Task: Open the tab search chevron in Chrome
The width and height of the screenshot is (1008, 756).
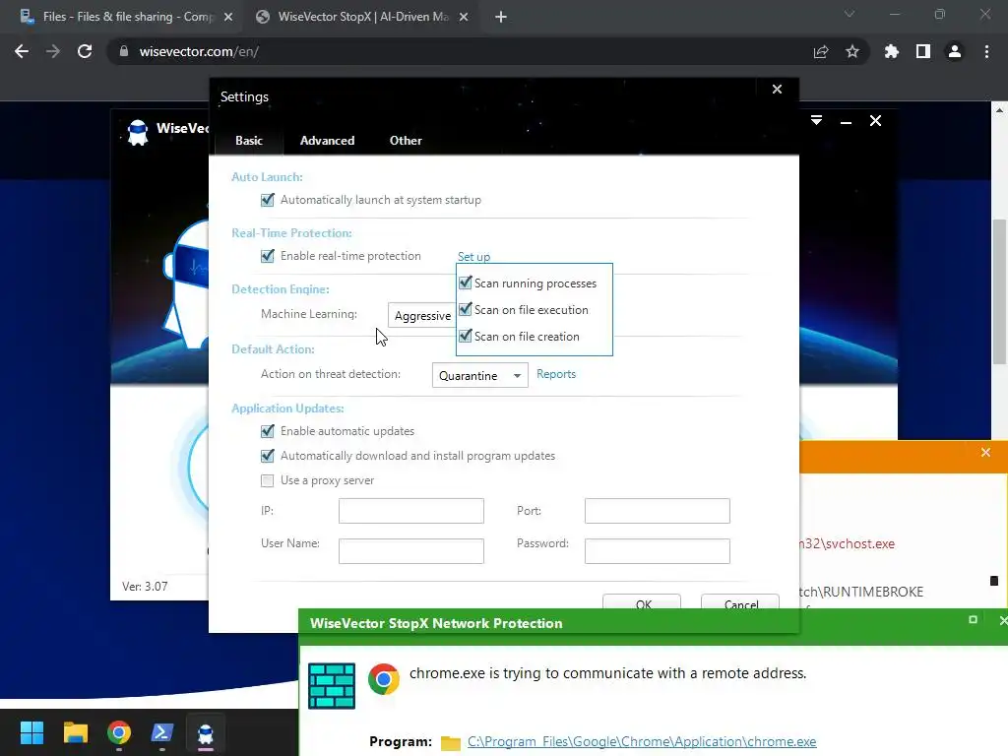Action: 850,14
